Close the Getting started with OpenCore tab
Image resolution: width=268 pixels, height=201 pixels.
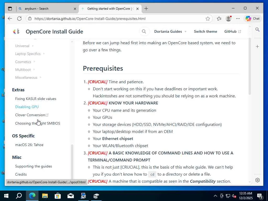click(137, 9)
